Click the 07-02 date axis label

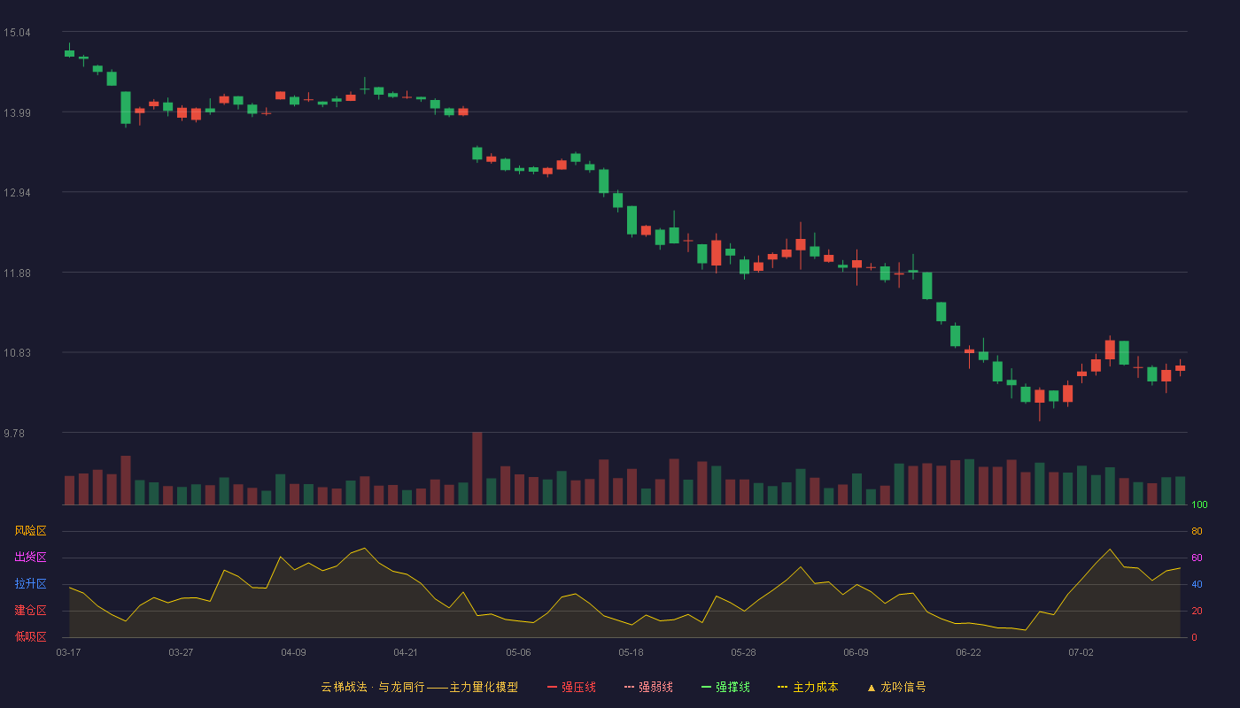coord(1081,652)
